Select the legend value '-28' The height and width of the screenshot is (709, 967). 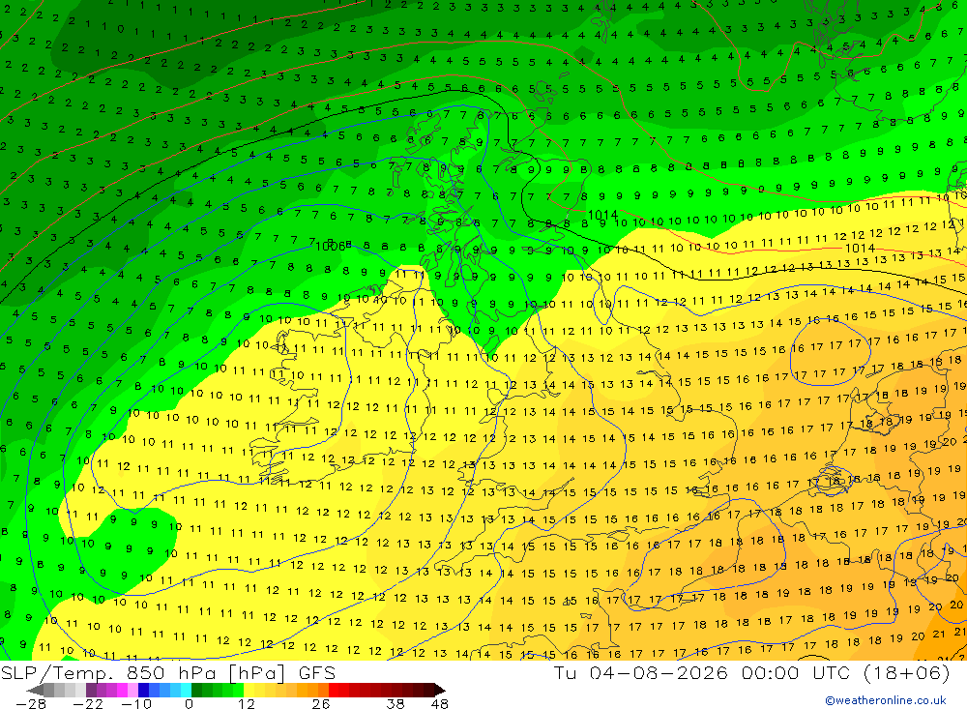click(31, 704)
